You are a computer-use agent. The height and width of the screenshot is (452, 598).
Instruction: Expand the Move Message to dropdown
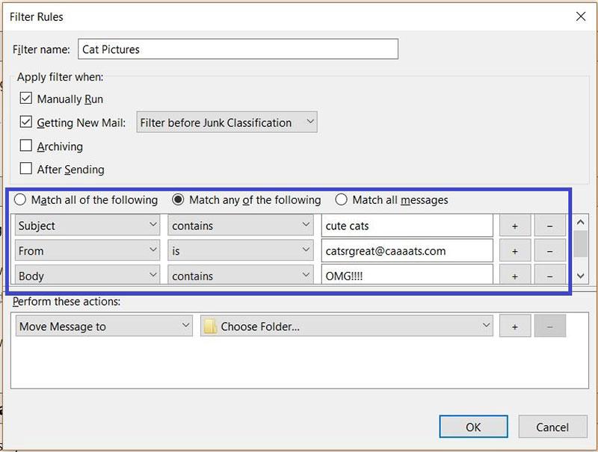[x=104, y=326]
